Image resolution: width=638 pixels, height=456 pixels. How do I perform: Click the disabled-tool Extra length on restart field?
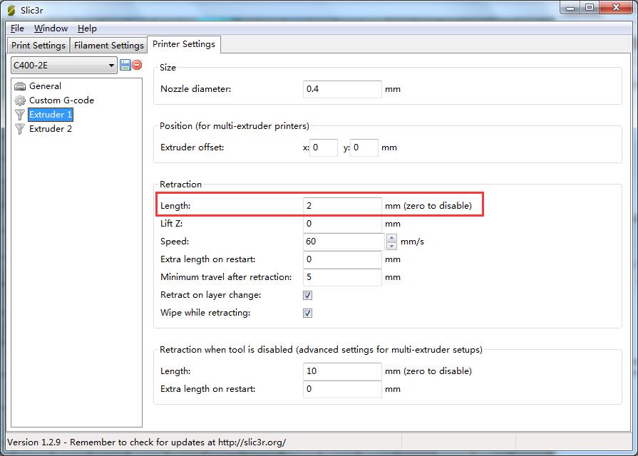[x=342, y=389]
